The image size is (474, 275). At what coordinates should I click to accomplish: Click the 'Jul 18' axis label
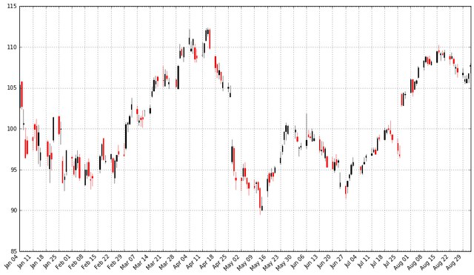[x=377, y=261]
